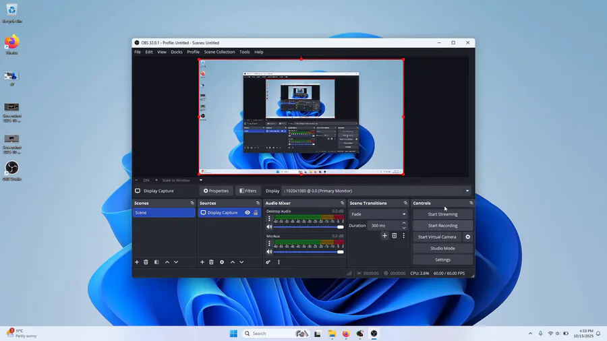Toggle the Display Capture lock icon

[256, 213]
